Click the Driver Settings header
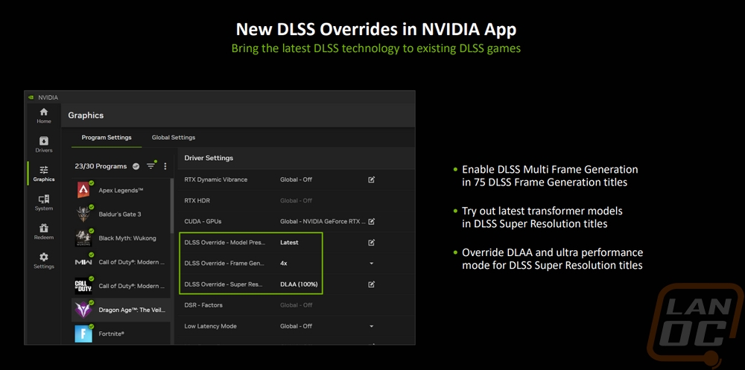 click(209, 158)
